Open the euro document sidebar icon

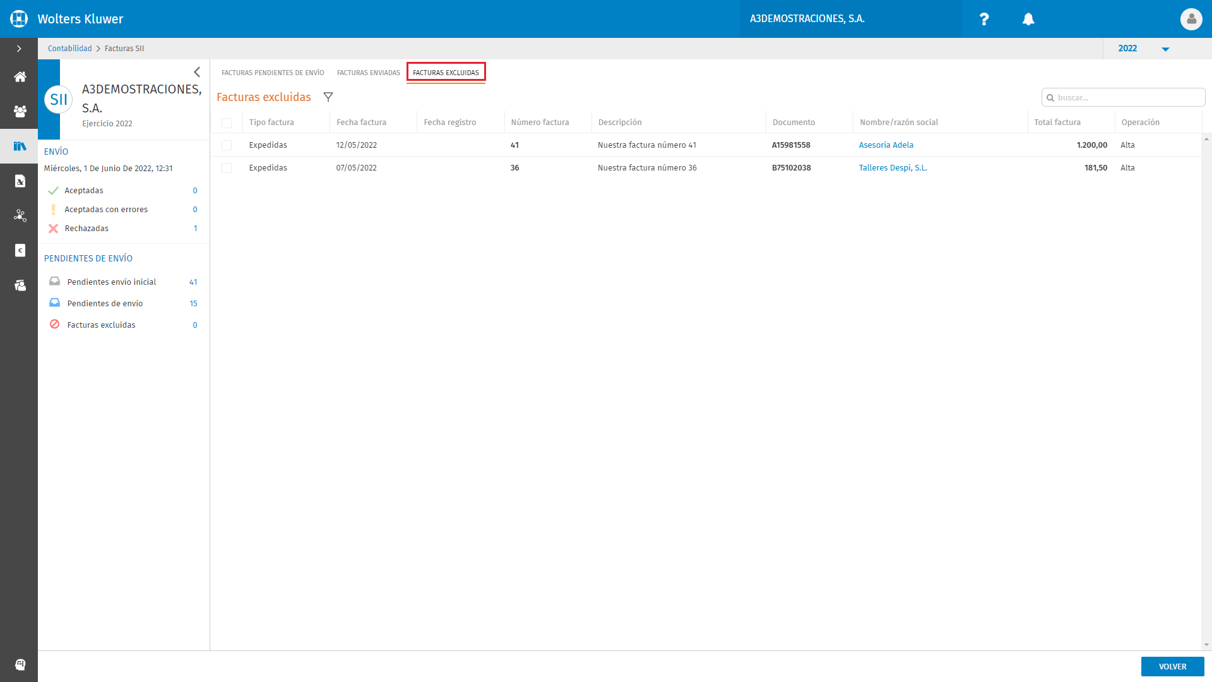[x=20, y=251]
